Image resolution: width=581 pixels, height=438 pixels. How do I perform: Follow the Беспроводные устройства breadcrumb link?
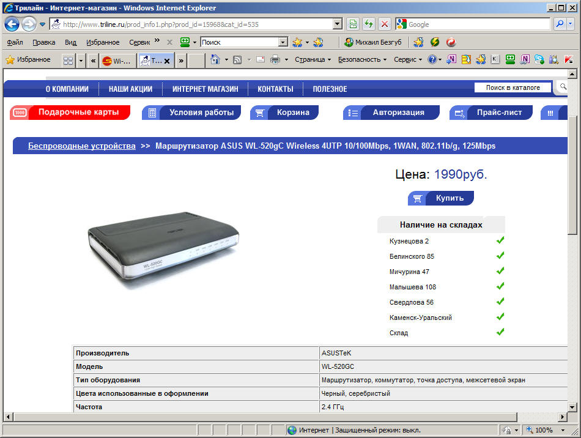tap(81, 146)
